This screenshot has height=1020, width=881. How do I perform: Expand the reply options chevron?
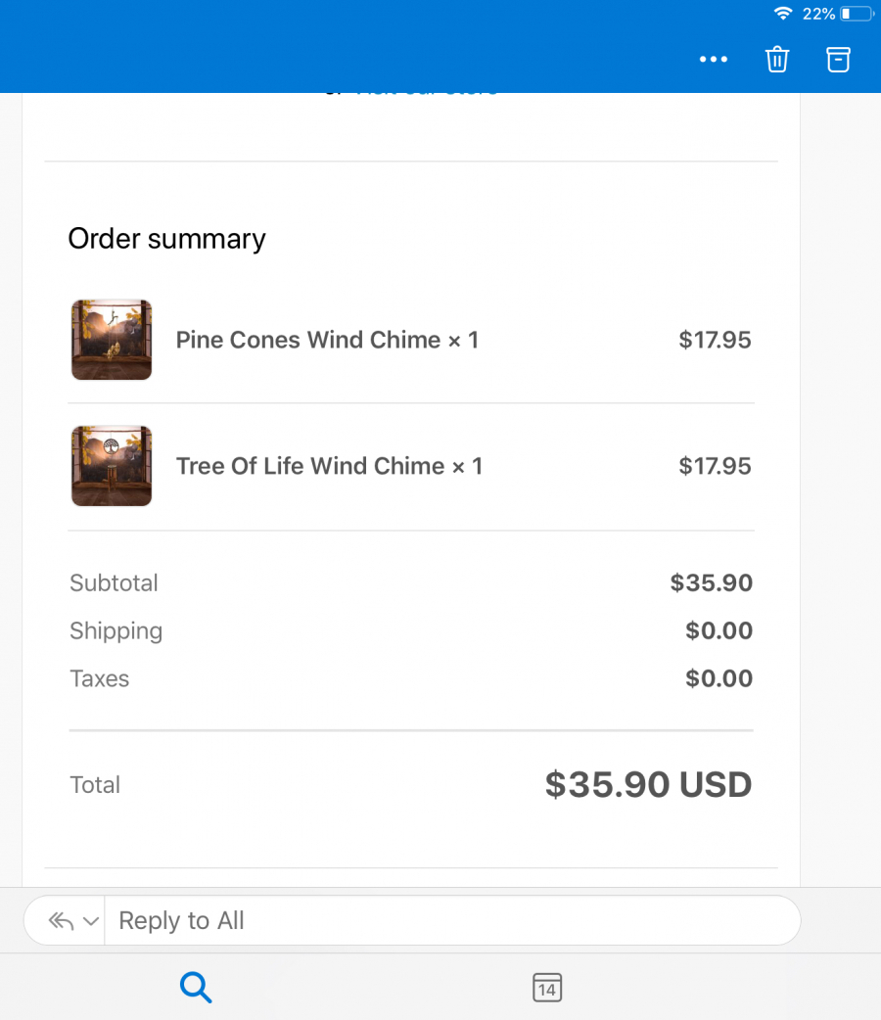click(91, 921)
